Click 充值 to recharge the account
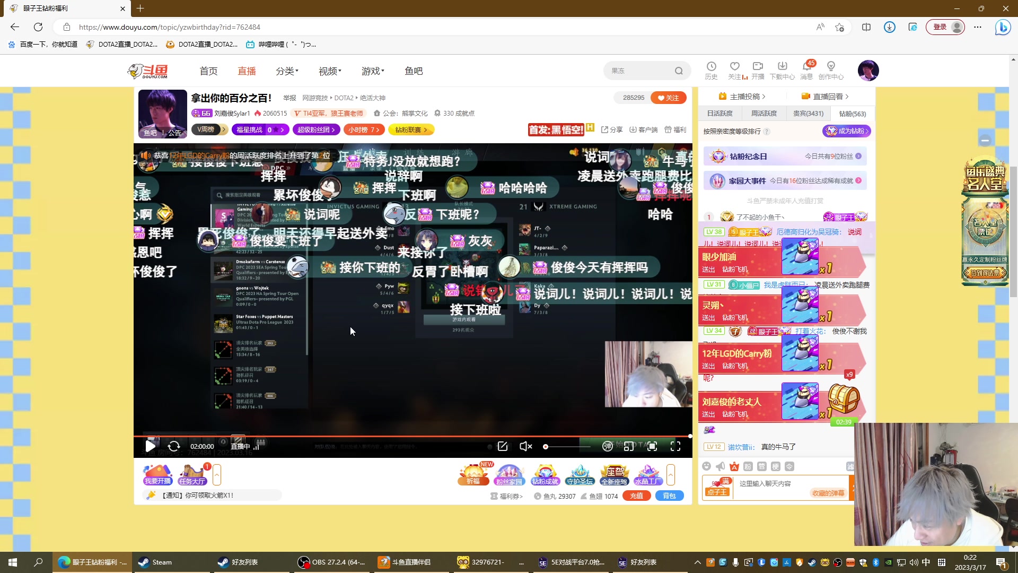Screen dimensions: 1018x573 636,496
